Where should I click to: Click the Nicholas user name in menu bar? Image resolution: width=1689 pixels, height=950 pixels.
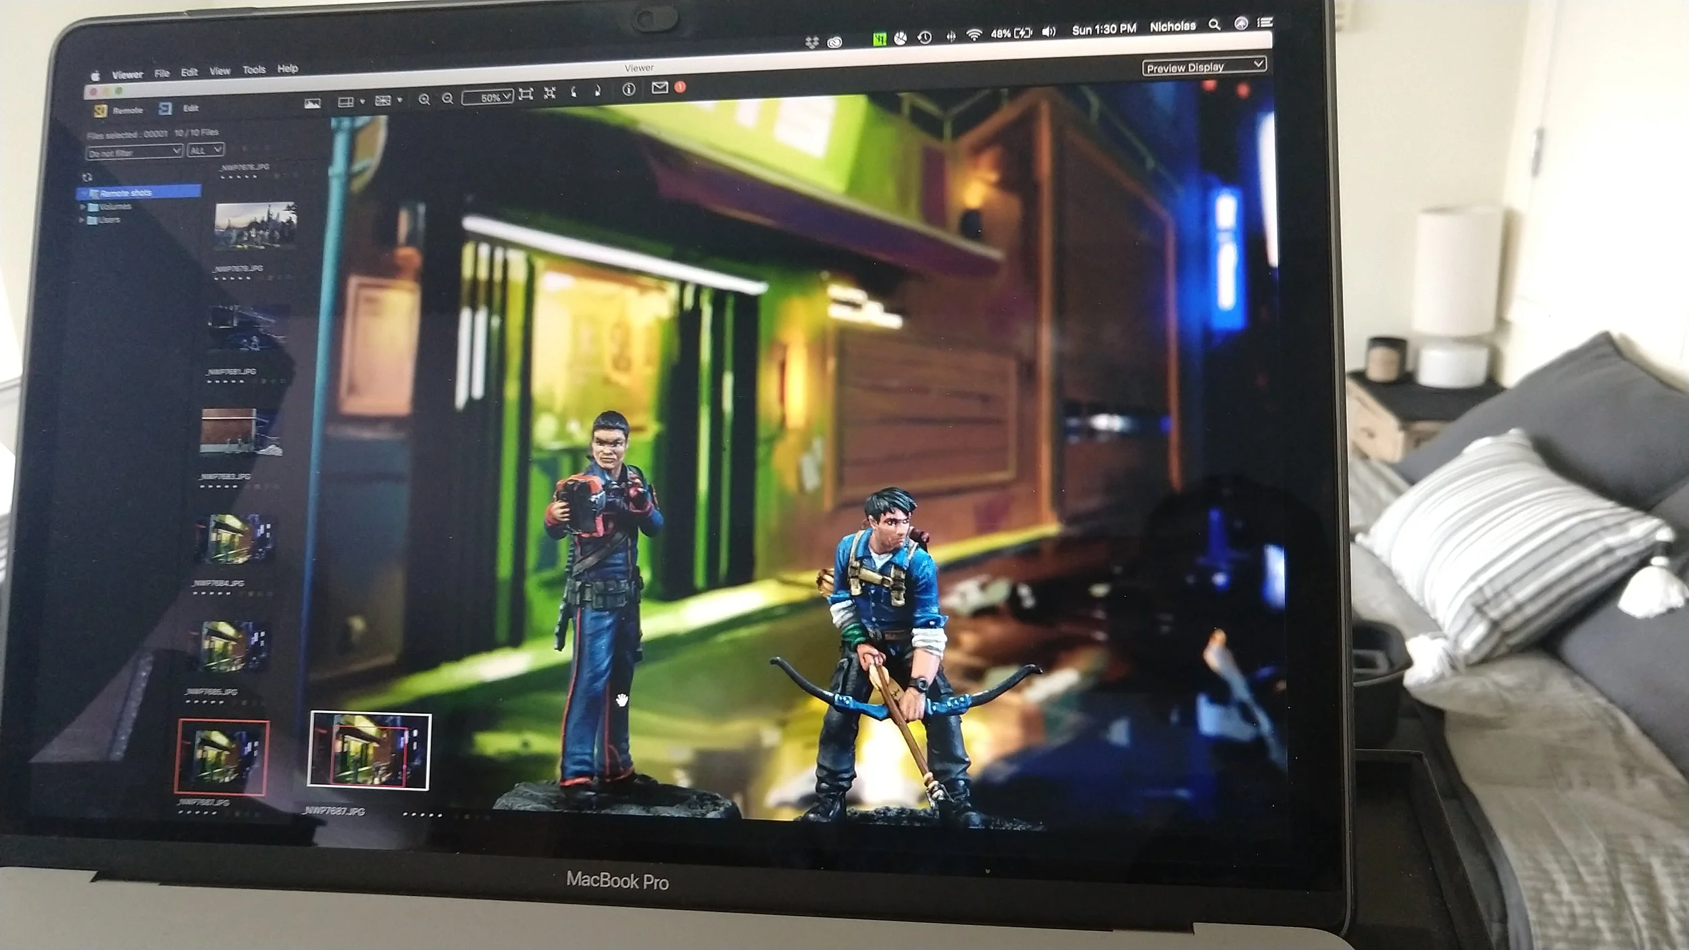click(1173, 26)
